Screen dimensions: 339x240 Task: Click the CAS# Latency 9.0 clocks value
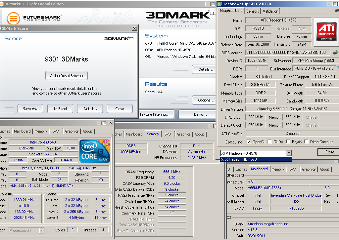click(172, 183)
